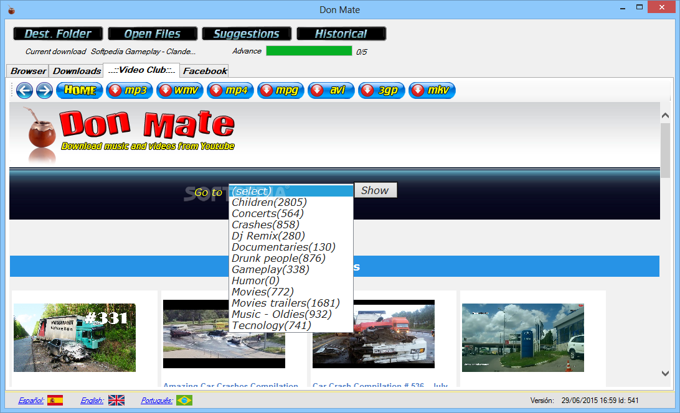Open the Car Crash Compilation # 536 link
The width and height of the screenshot is (680, 413).
[x=380, y=385]
